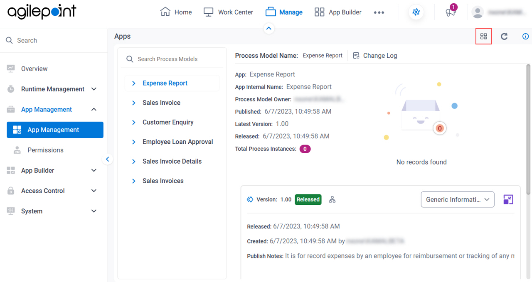Expand Access Control section chevron

pos(94,191)
